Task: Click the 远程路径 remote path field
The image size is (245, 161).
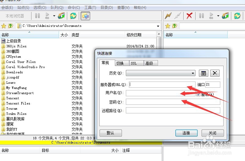Action: tap(173, 110)
